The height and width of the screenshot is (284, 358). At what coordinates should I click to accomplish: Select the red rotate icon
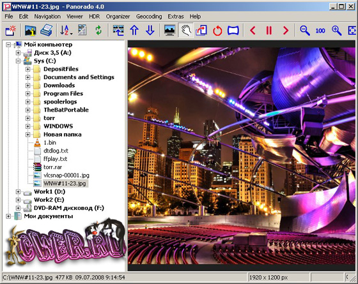217,31
